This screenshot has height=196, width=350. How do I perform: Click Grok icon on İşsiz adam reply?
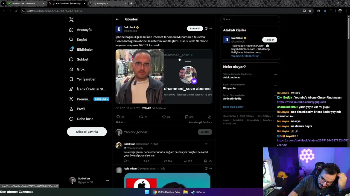click(x=206, y=169)
